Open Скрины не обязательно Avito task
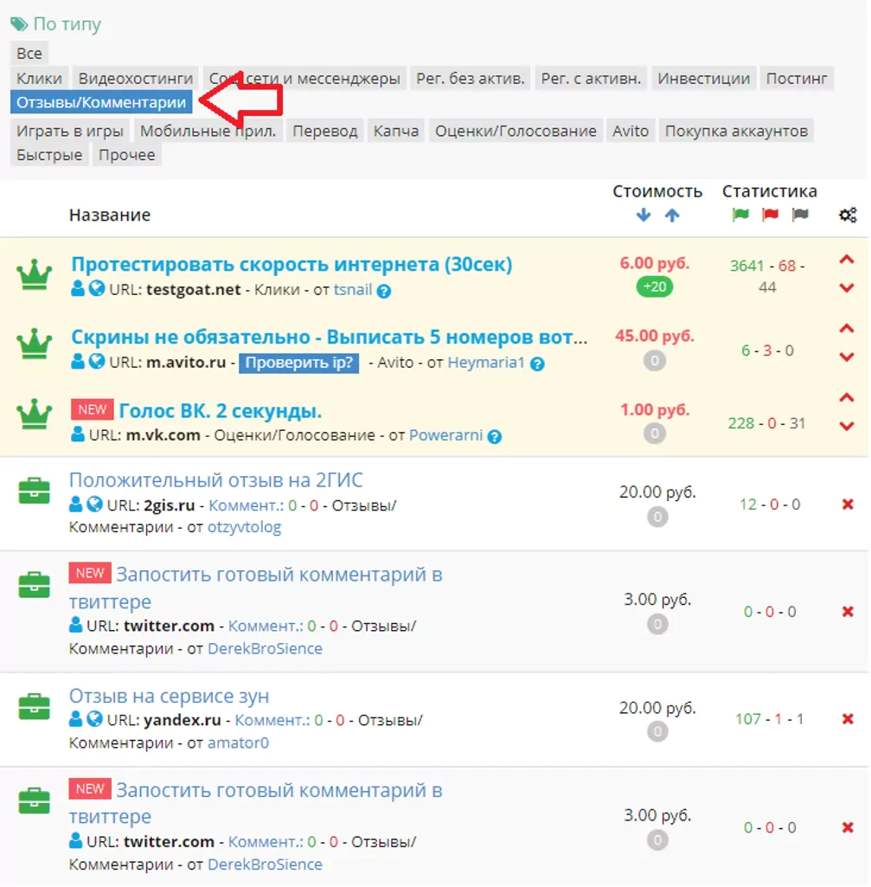The width and height of the screenshot is (871, 887). 330,337
